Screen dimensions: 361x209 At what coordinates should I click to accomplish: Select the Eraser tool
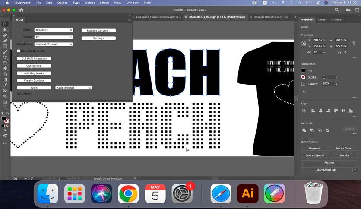pyautogui.click(x=5, y=68)
